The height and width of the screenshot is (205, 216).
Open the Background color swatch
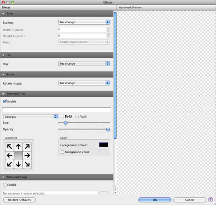(x=104, y=152)
